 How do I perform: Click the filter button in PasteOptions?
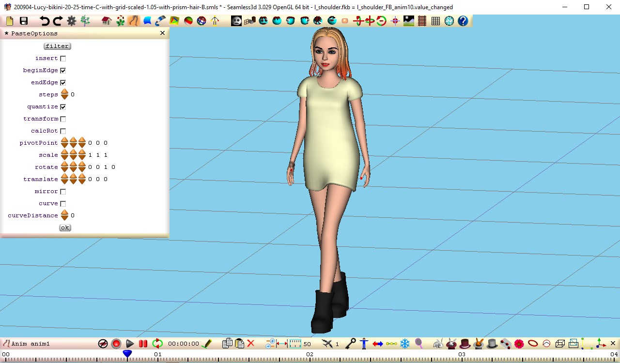(57, 46)
